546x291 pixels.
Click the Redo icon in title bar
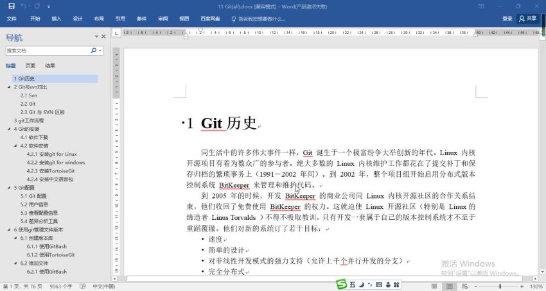[37, 6]
